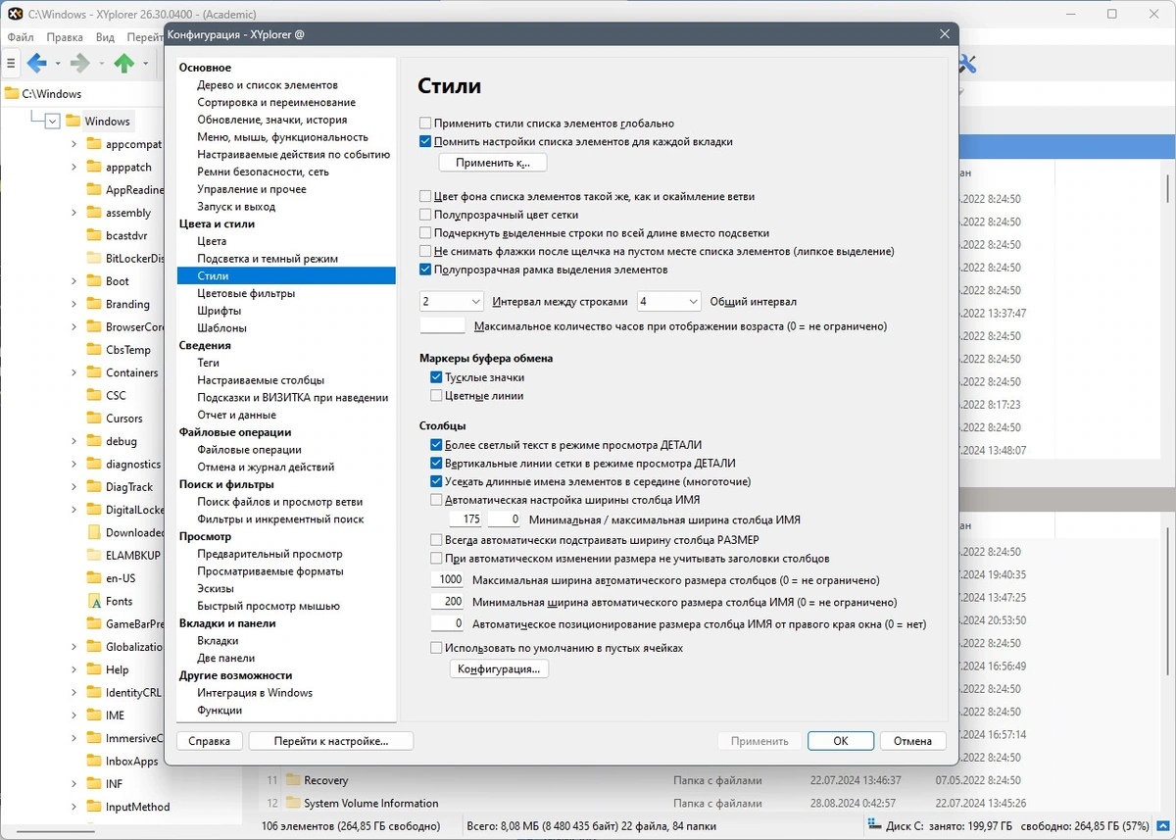Select 'System Volume Information' row in file list
This screenshot has height=840, width=1176.
(x=370, y=804)
